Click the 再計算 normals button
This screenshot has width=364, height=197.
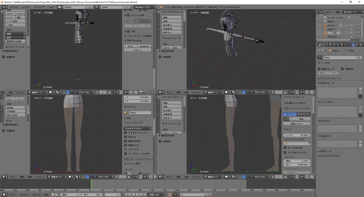(x=15, y=108)
